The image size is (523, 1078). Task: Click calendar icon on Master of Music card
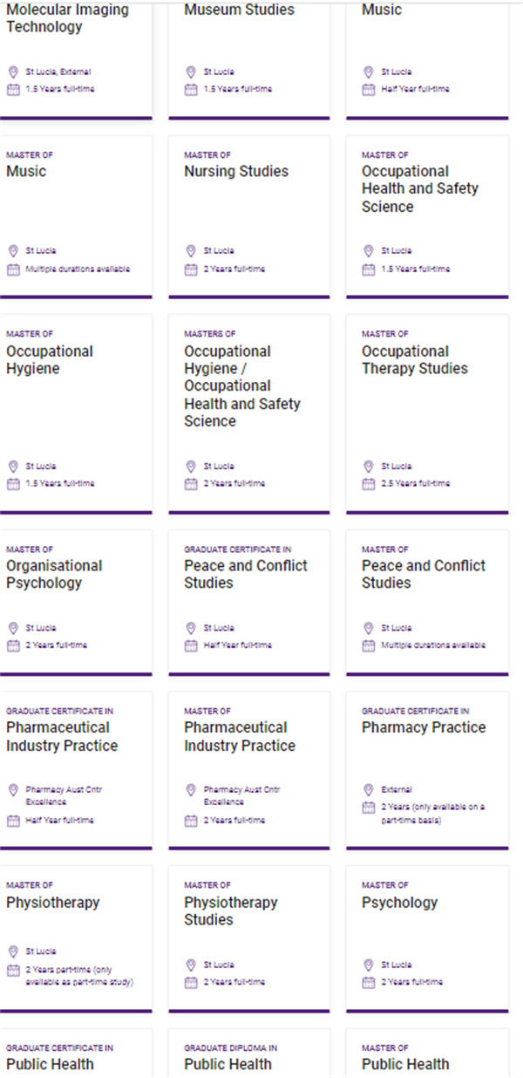[13, 269]
